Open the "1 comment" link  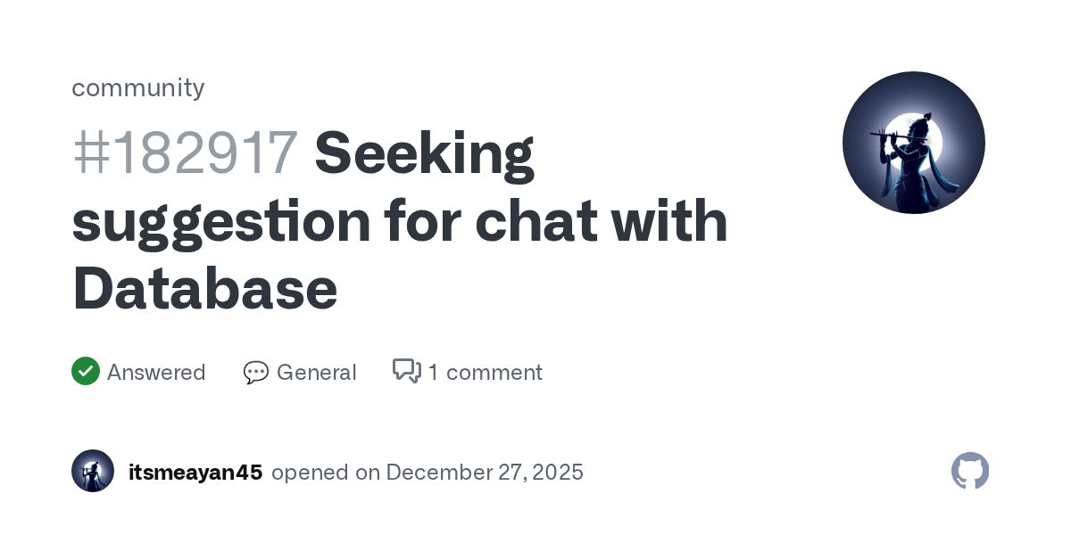485,372
